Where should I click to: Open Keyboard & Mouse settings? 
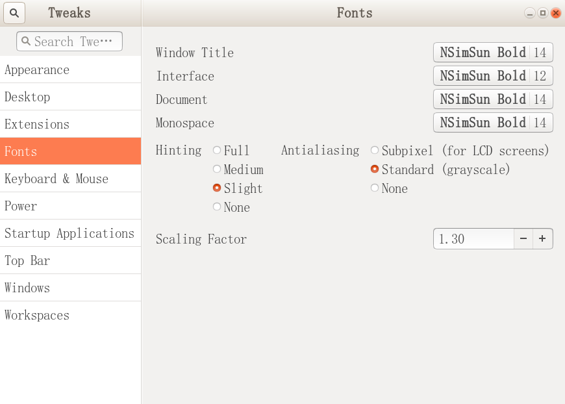[x=70, y=179]
